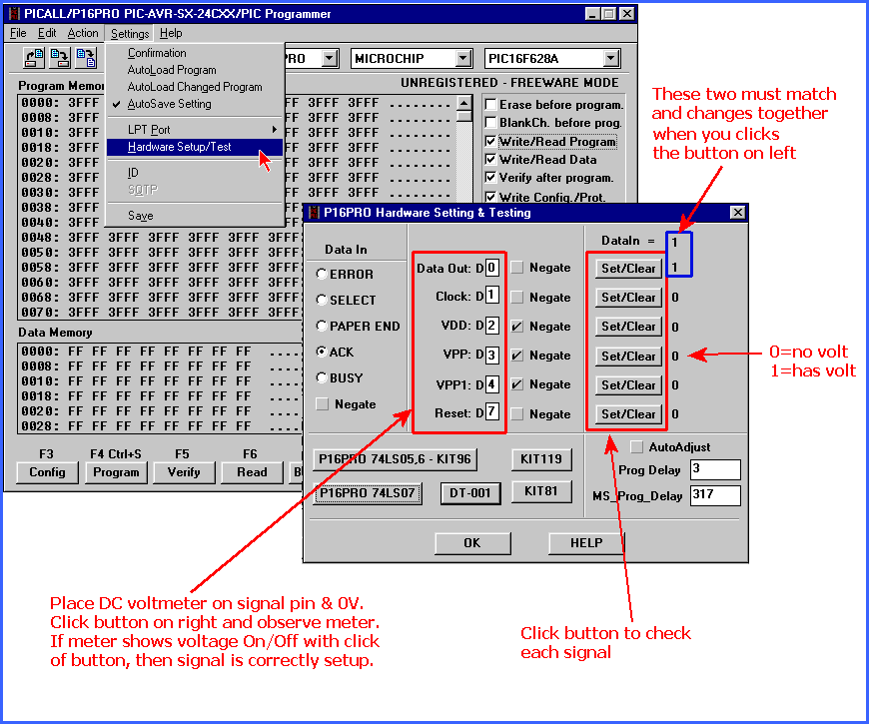Image resolution: width=869 pixels, height=724 pixels.
Task: Click Set/Clear for Data Out
Action: click(628, 268)
